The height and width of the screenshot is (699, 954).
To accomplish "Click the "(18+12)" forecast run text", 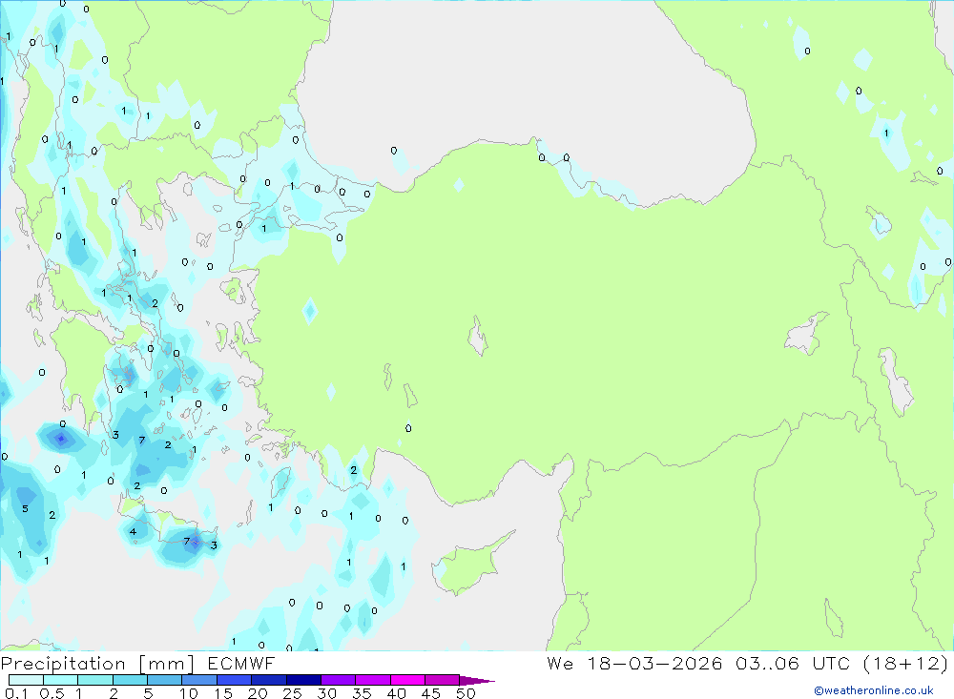I will tap(905, 663).
